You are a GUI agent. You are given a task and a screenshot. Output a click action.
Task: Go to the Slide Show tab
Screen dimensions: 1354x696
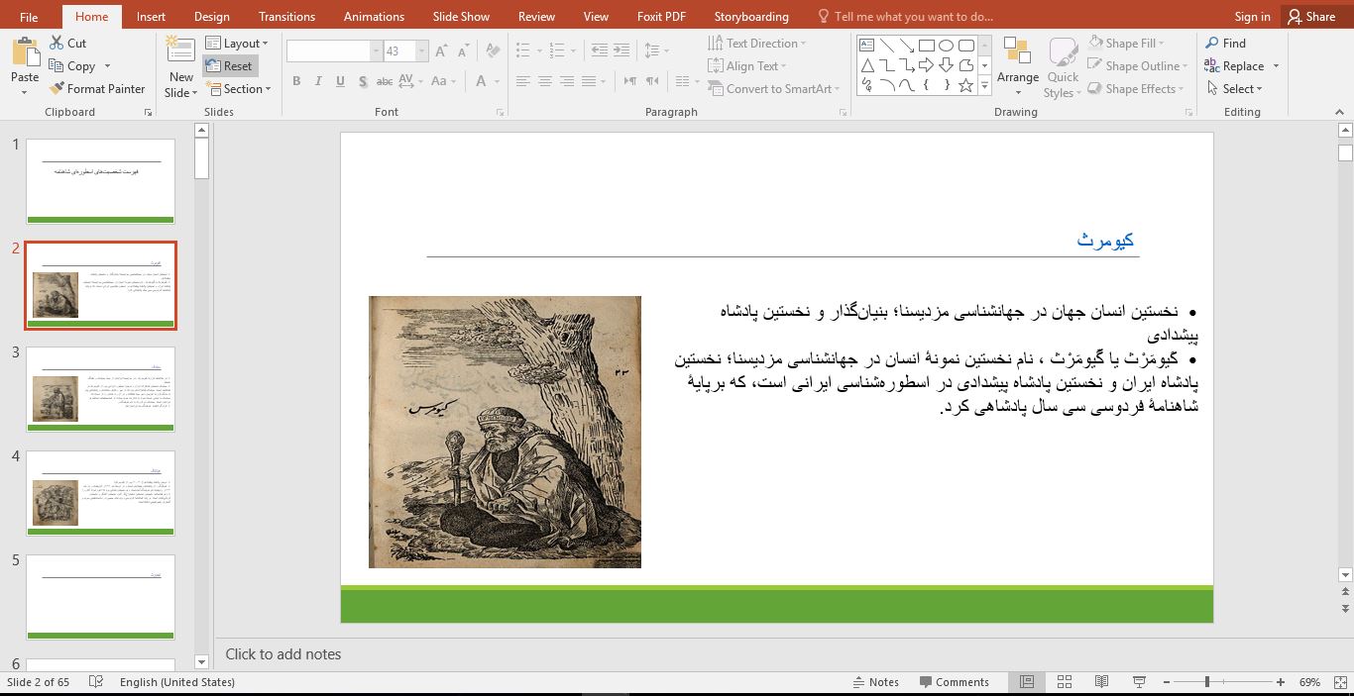pos(461,17)
